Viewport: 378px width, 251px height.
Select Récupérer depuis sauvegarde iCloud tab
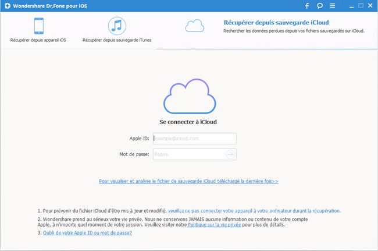[x=276, y=23]
